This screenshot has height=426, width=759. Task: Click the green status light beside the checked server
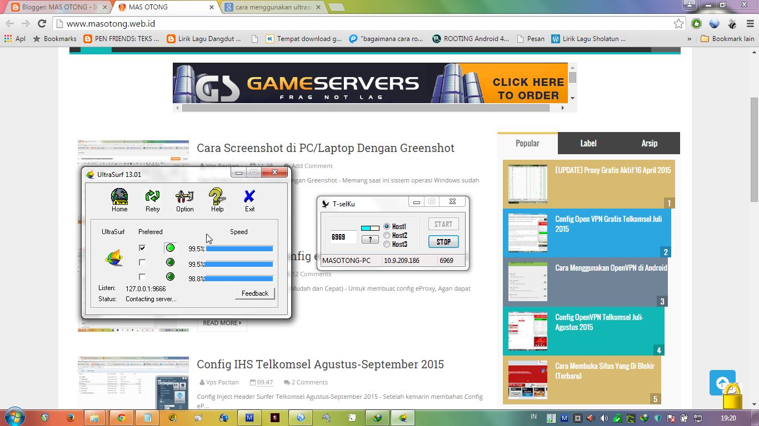click(170, 248)
